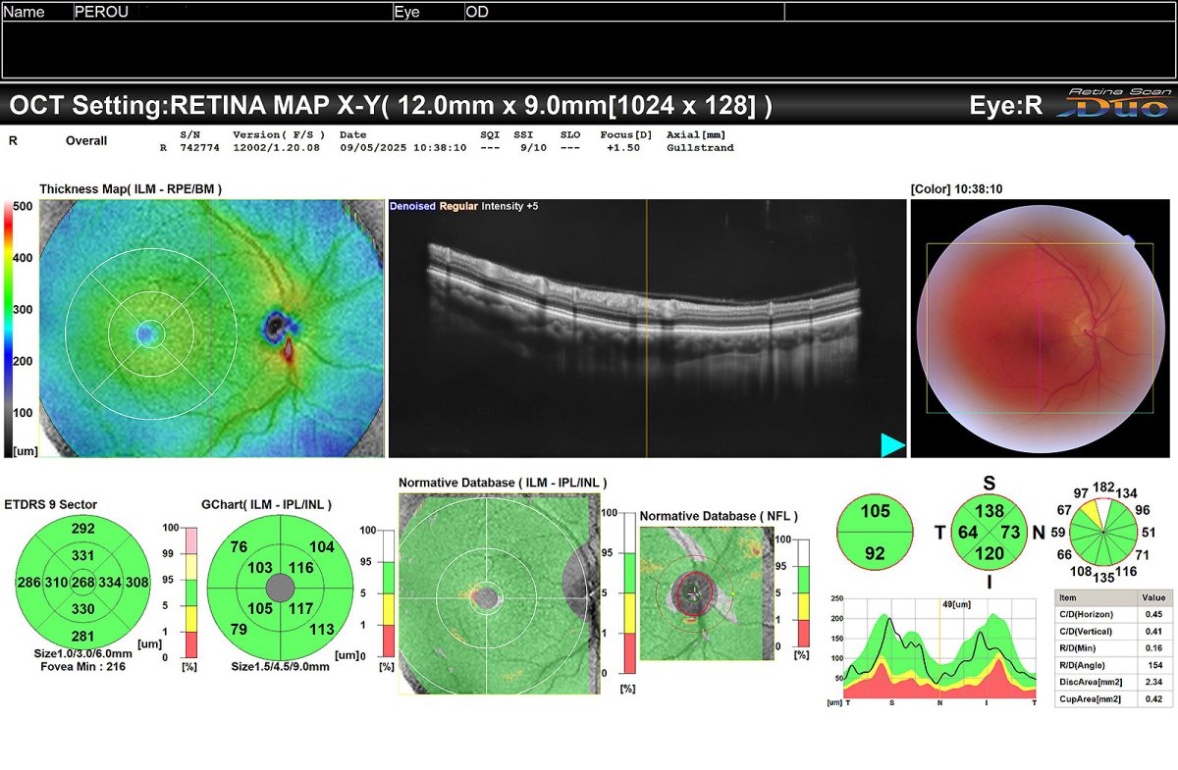Click the CupArea value 0.42
This screenshot has height=770, width=1178.
pos(1152,699)
